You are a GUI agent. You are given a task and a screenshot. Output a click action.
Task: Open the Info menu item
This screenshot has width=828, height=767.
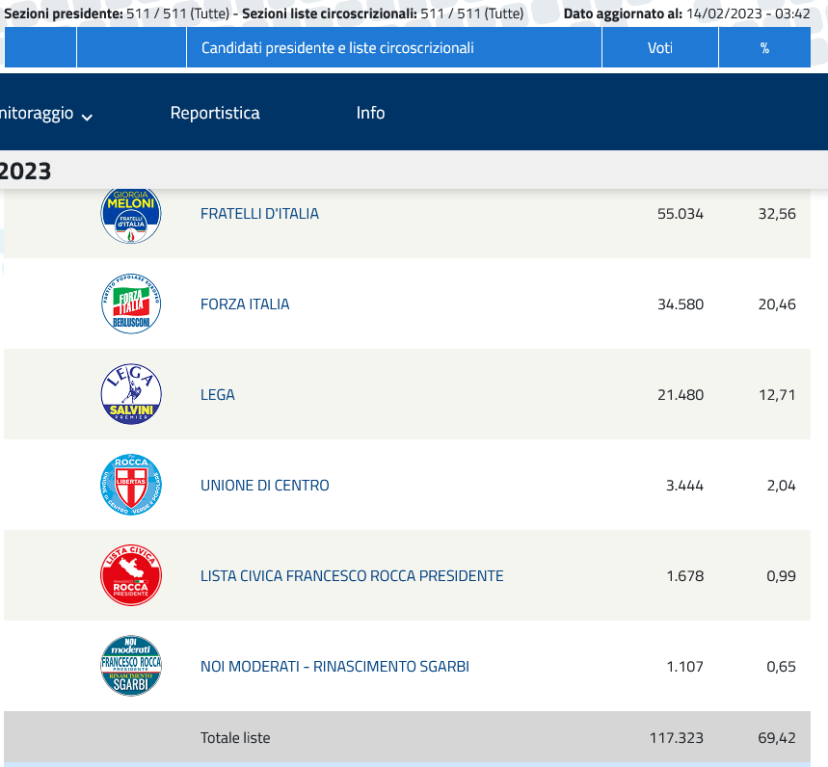(370, 113)
